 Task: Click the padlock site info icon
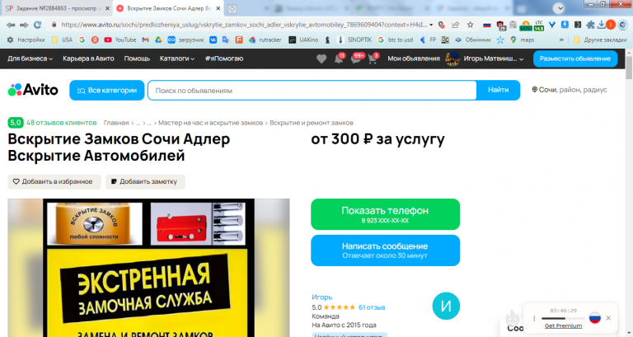[54, 25]
